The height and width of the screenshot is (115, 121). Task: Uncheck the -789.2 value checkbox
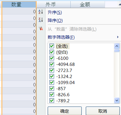[x=52, y=101]
